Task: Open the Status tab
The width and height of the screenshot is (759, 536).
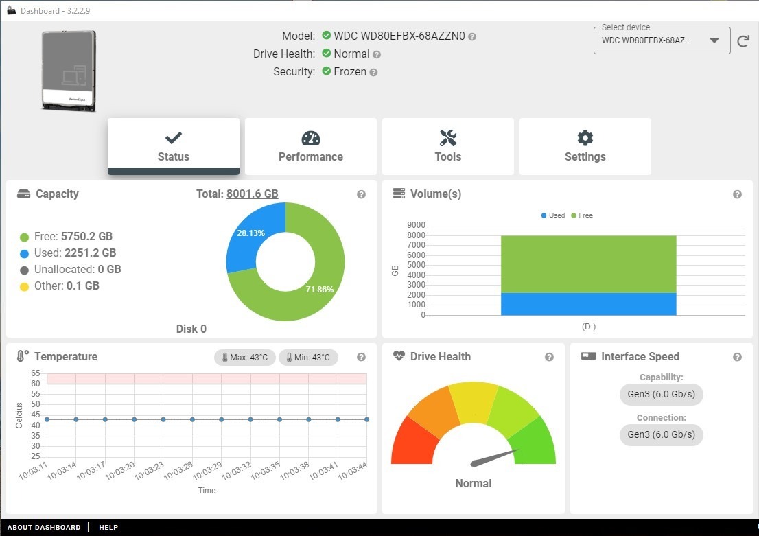Action: point(174,146)
